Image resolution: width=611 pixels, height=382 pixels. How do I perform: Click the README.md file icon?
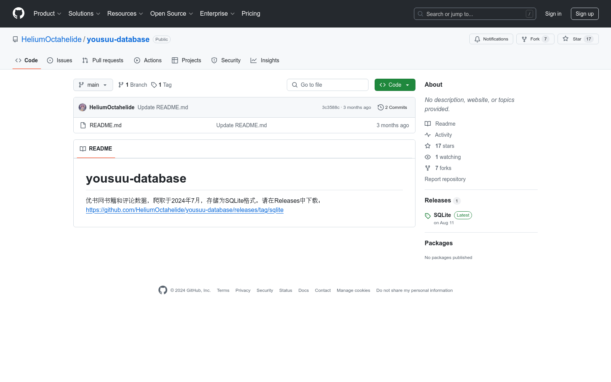pyautogui.click(x=83, y=125)
